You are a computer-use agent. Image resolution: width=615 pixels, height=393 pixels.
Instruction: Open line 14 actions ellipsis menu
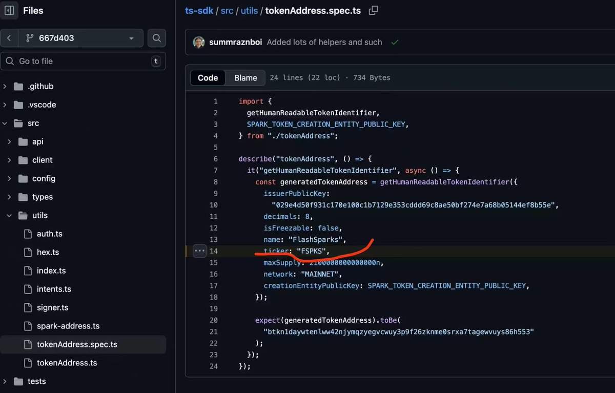199,251
